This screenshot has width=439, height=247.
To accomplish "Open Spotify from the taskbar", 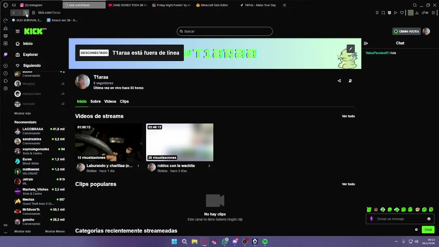I will pos(265,242).
